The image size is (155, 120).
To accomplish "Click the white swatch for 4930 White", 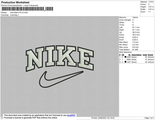I will (126, 59).
